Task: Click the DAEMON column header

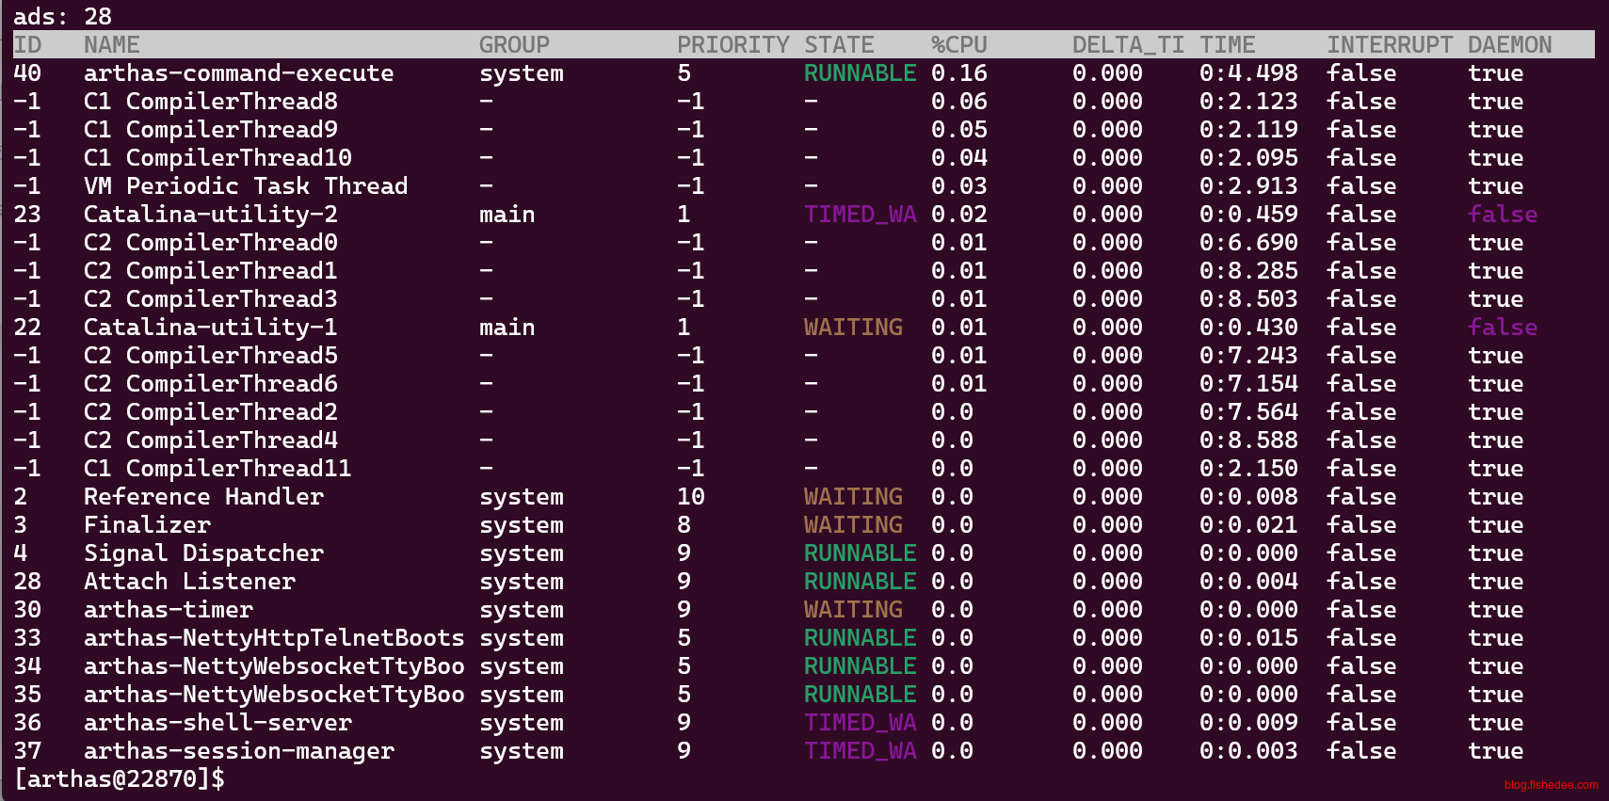Action: click(1509, 45)
